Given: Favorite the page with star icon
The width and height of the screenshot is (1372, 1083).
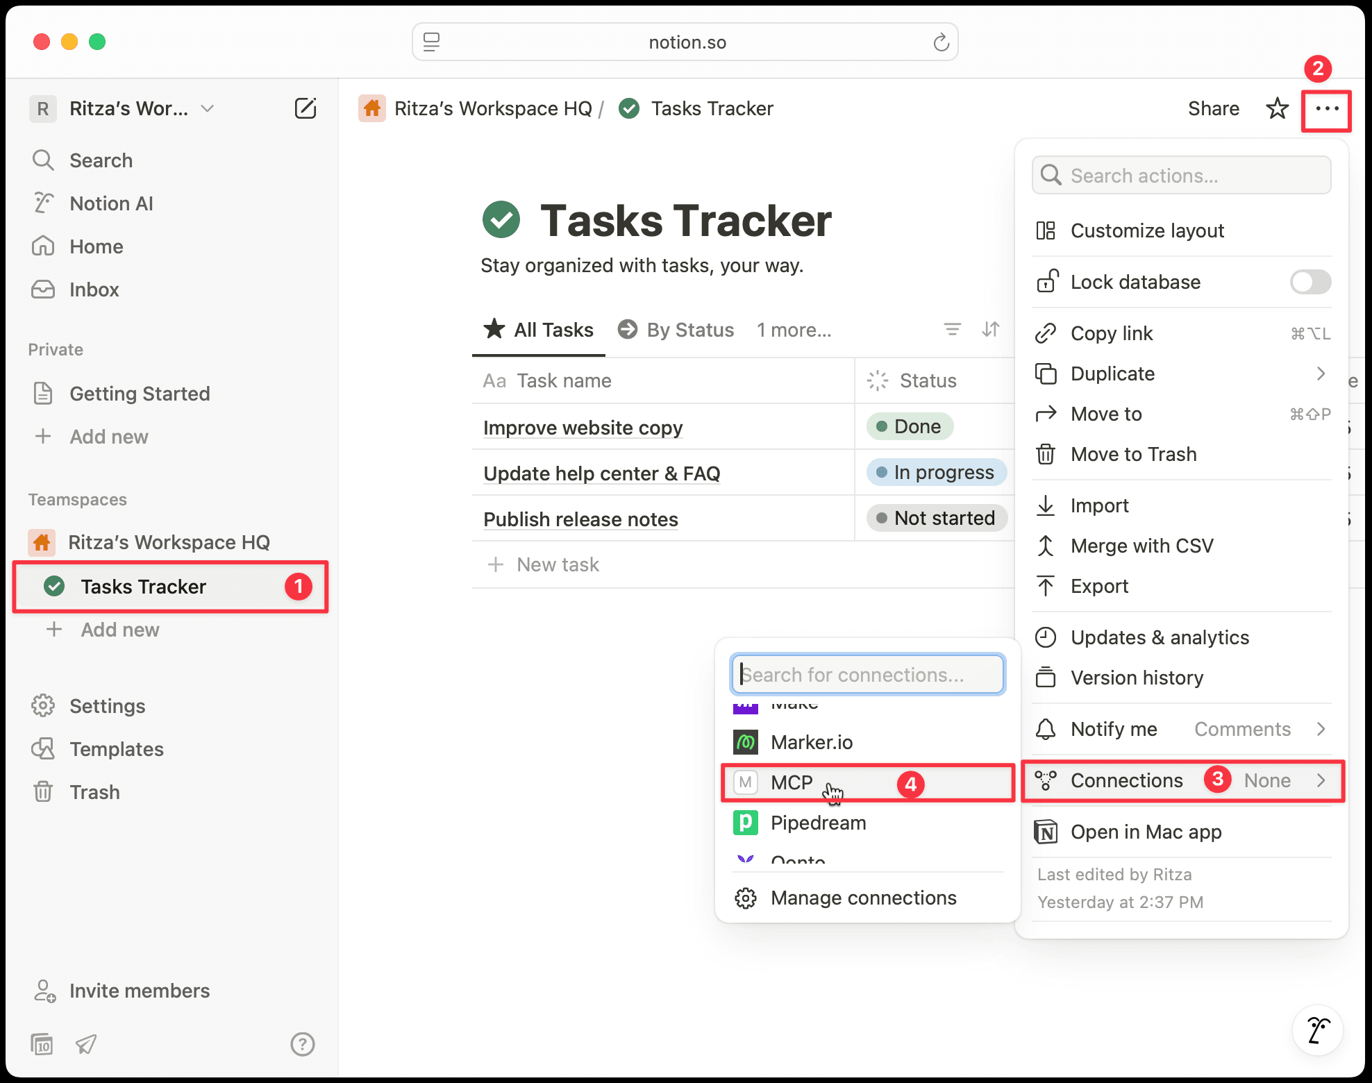Looking at the screenshot, I should coord(1278,108).
